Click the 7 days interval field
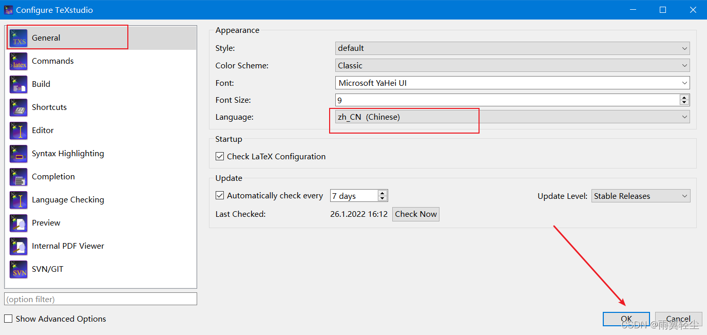Image resolution: width=707 pixels, height=335 pixels. [354, 196]
